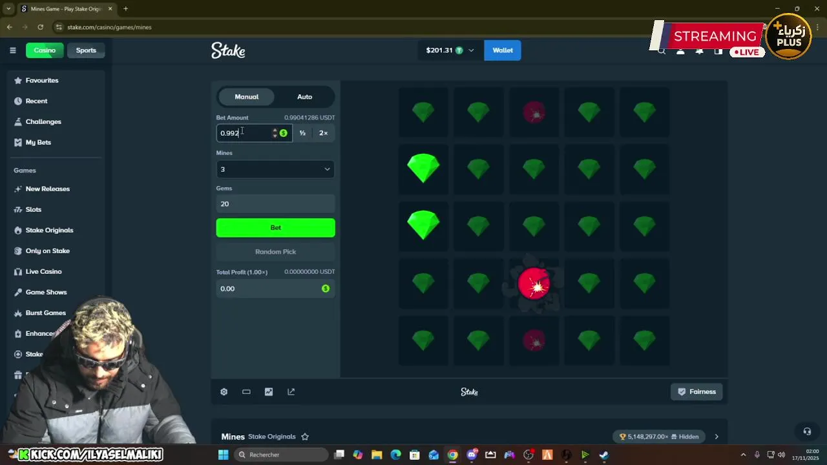
Task: Click the Total Profit field
Action: 275,289
